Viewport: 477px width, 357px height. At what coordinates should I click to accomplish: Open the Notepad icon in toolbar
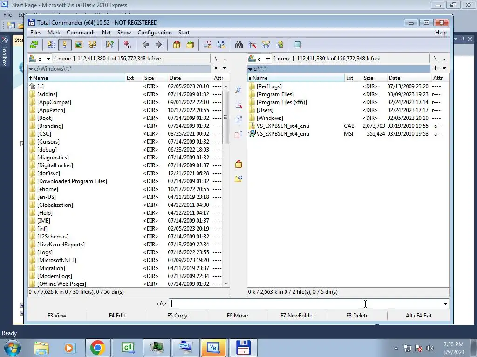coord(297,45)
